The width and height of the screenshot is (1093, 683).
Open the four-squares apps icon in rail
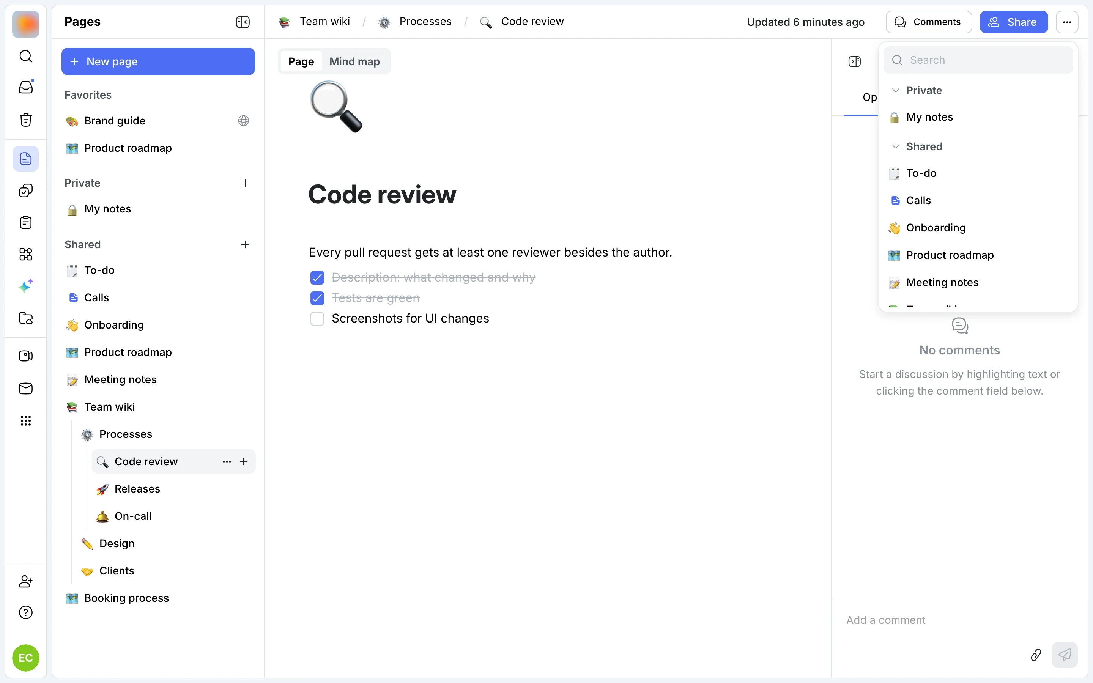[26, 254]
